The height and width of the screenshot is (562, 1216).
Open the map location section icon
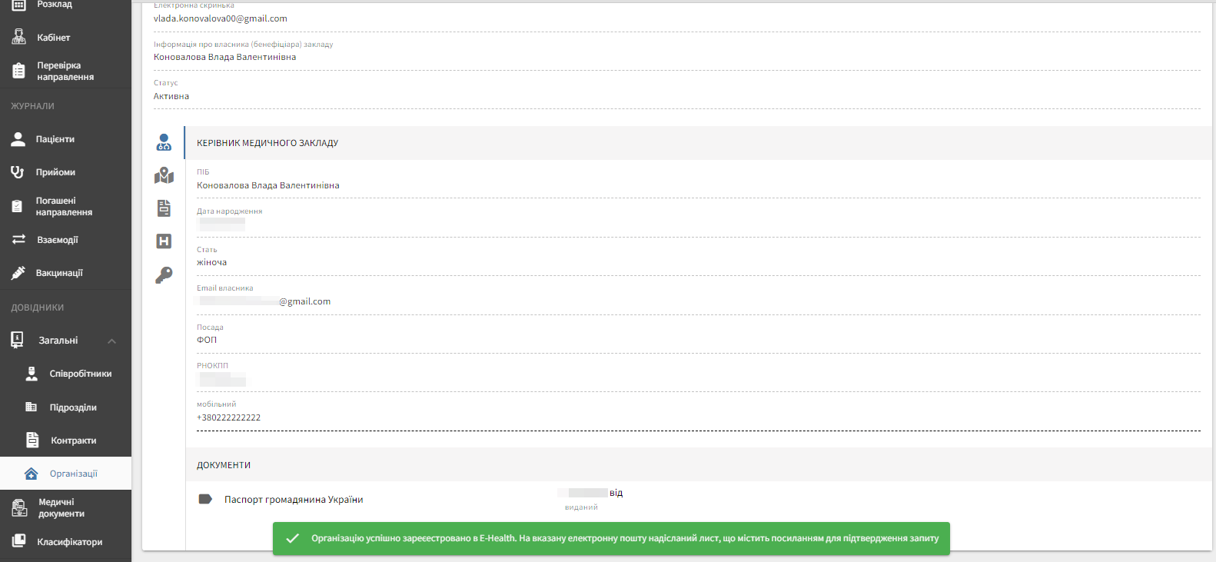click(x=164, y=176)
